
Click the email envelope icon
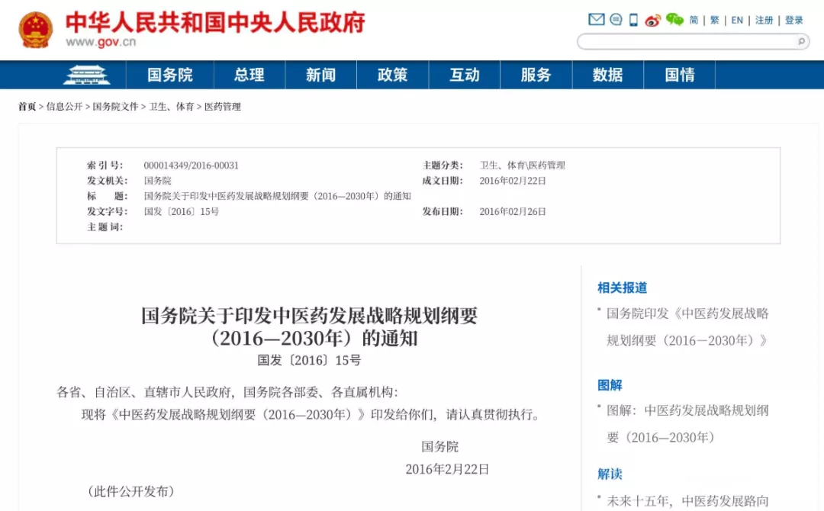tap(597, 20)
